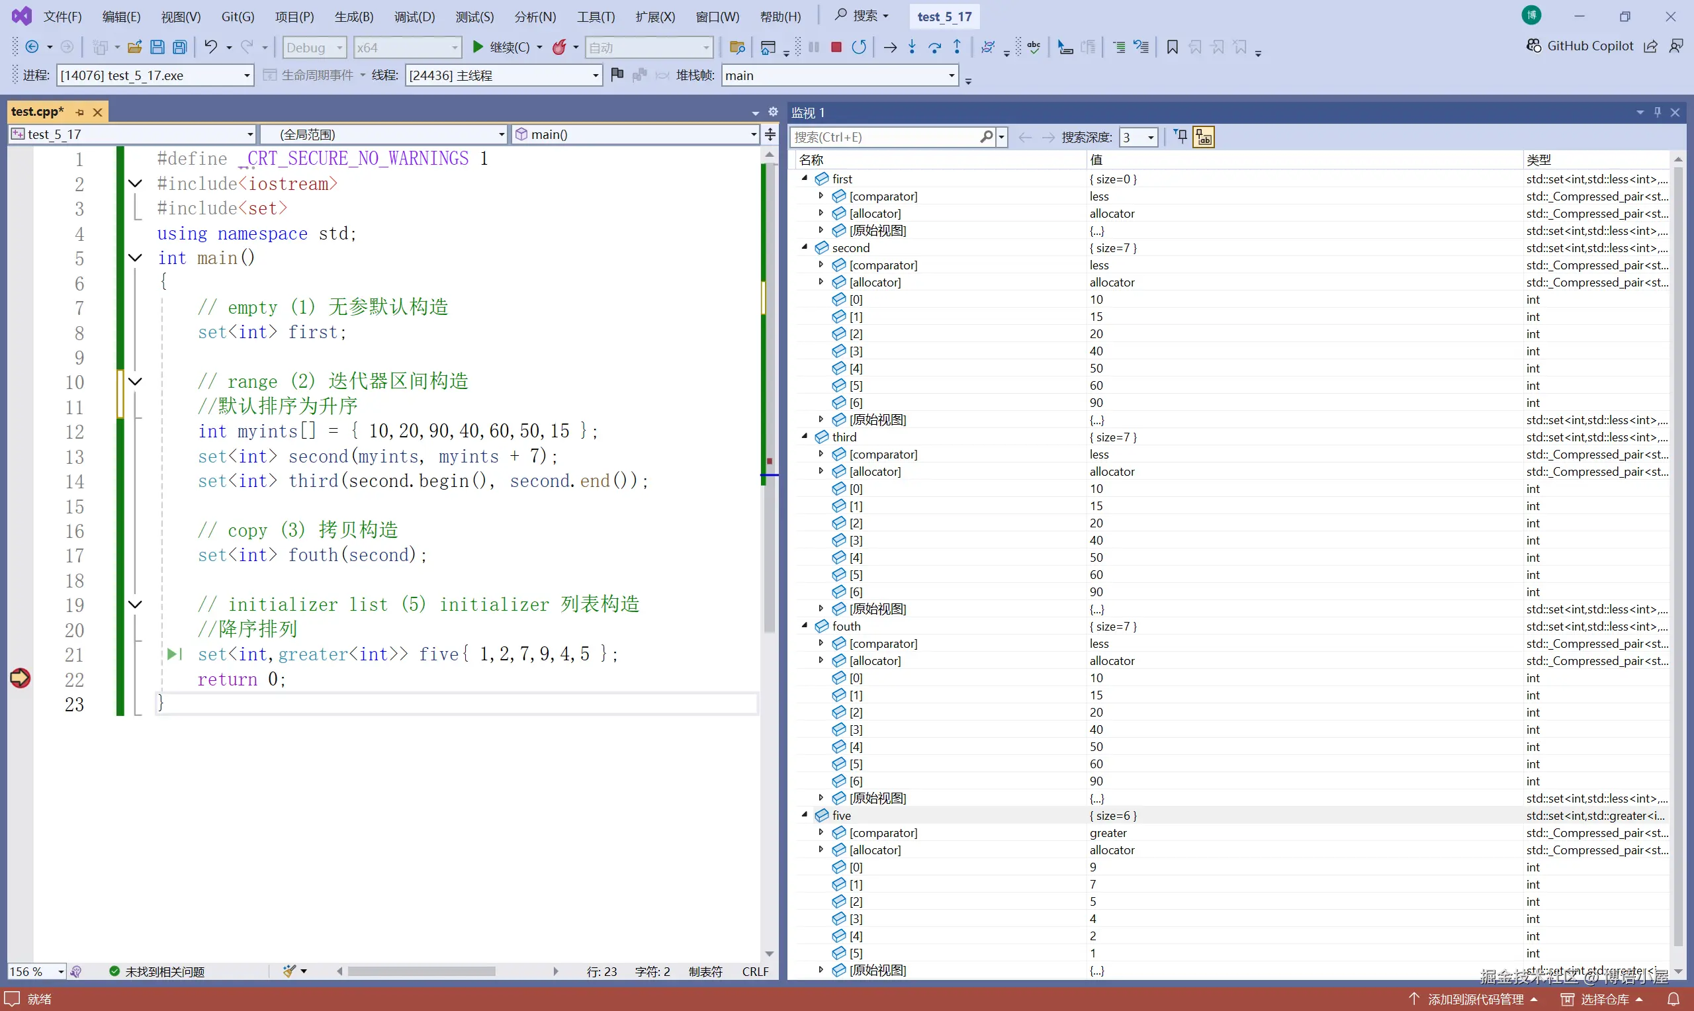
Task: Toggle bookmark with the bookmark icon
Action: pos(1171,47)
